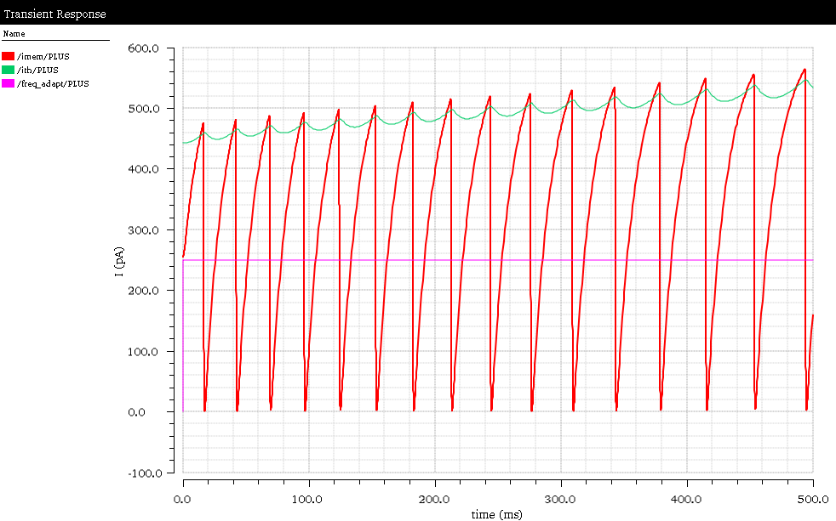Click the red /imem/PLUS color swatch
Image resolution: width=836 pixels, height=521 pixels.
pyautogui.click(x=8, y=56)
